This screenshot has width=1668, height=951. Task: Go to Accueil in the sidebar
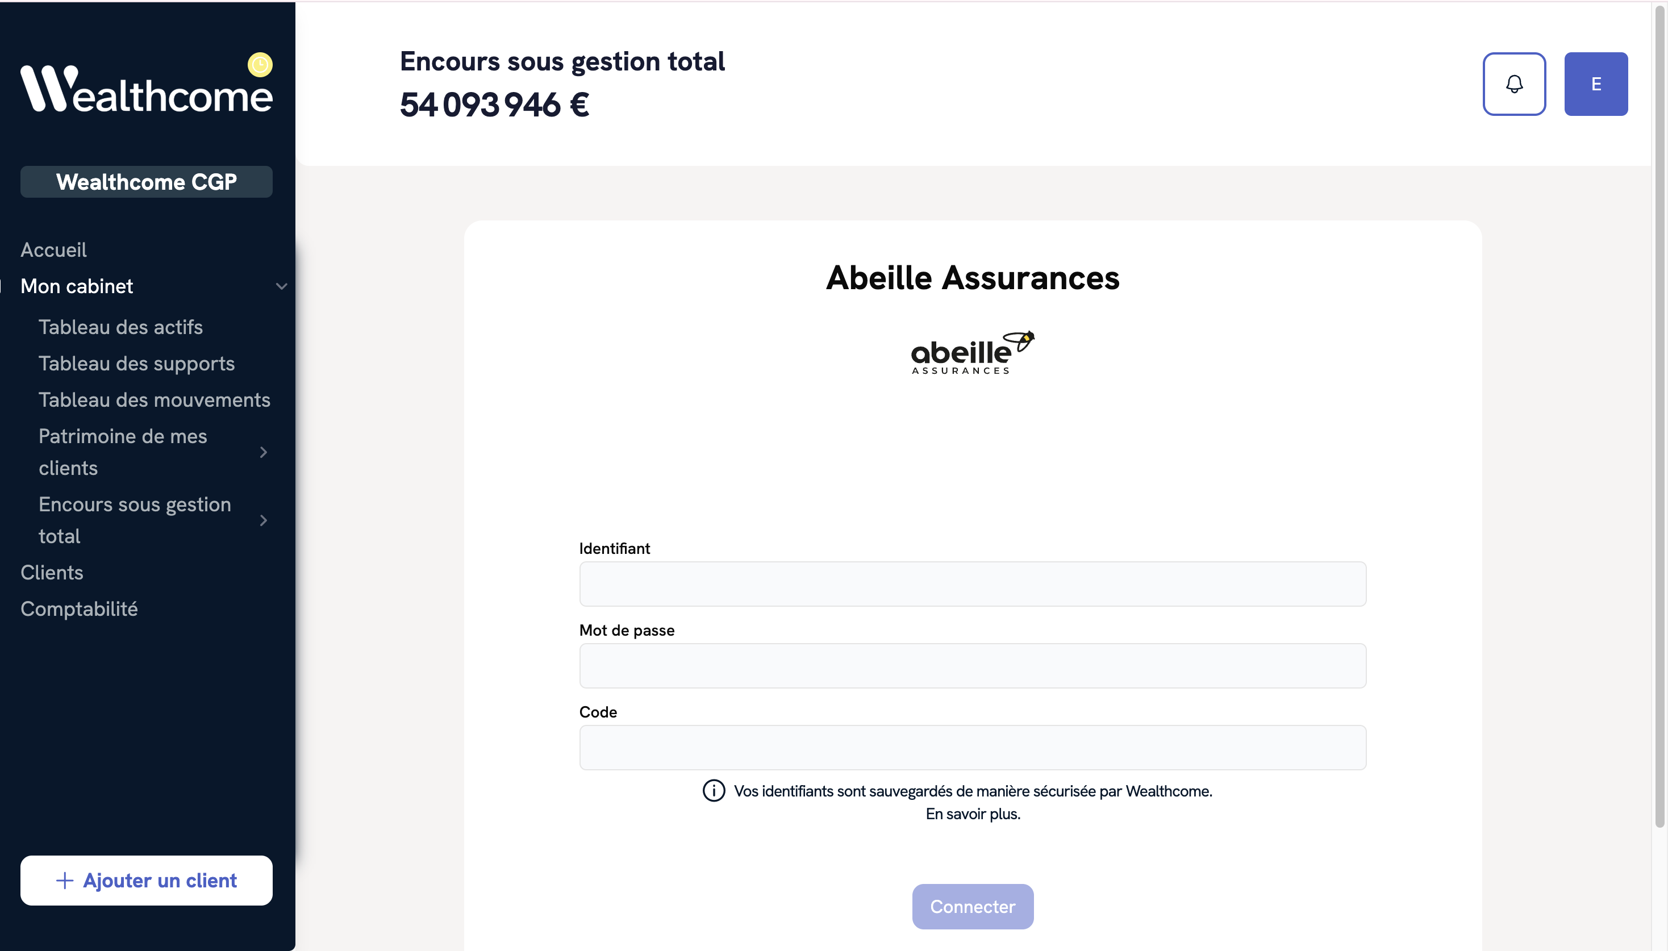pos(53,249)
